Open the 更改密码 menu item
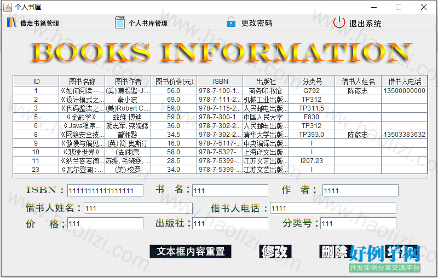 point(249,23)
